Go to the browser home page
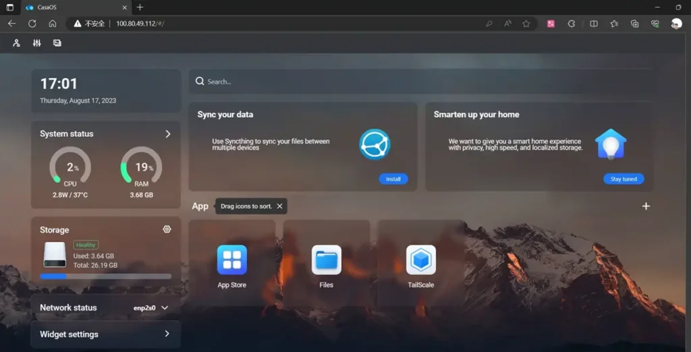This screenshot has height=352, width=691. [x=53, y=24]
